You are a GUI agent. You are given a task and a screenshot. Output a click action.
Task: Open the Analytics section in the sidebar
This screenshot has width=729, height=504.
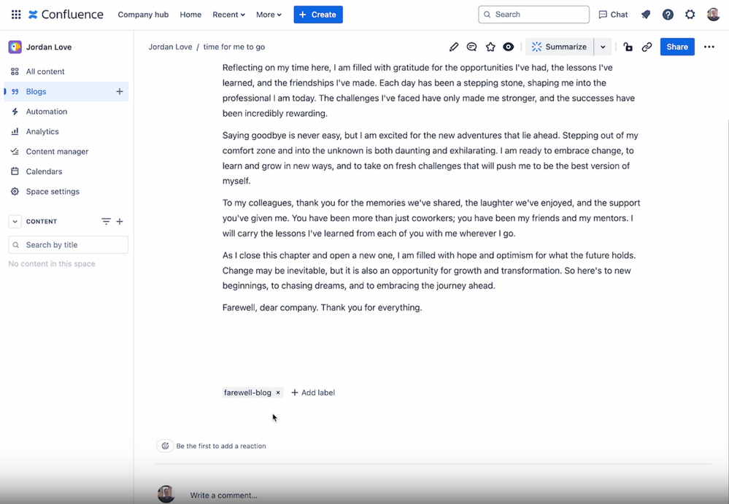44,131
